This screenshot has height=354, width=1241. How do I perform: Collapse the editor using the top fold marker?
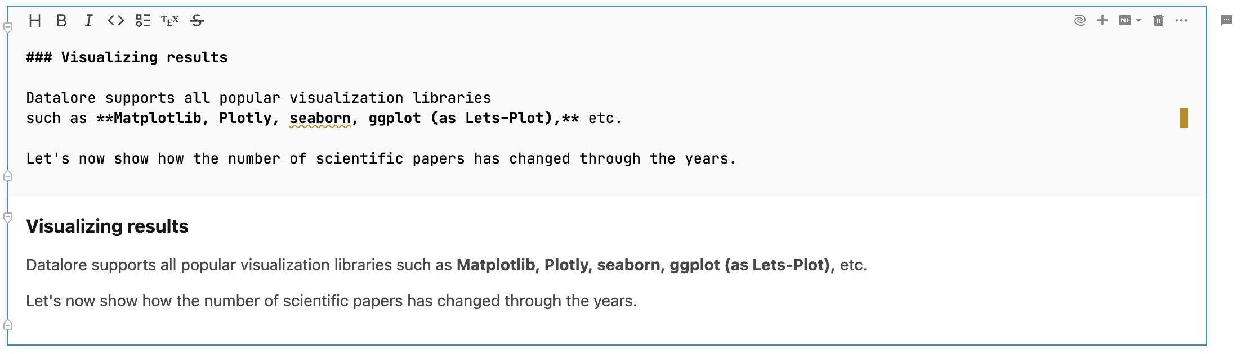tap(8, 27)
